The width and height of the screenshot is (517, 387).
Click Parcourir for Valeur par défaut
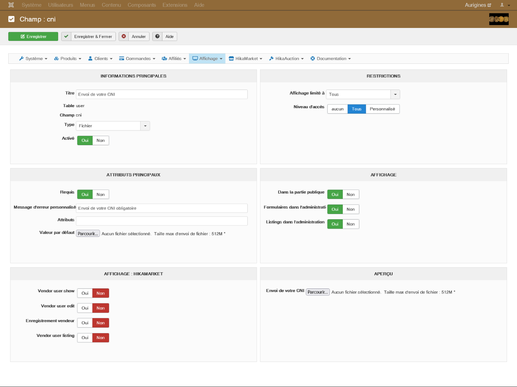[88, 234]
